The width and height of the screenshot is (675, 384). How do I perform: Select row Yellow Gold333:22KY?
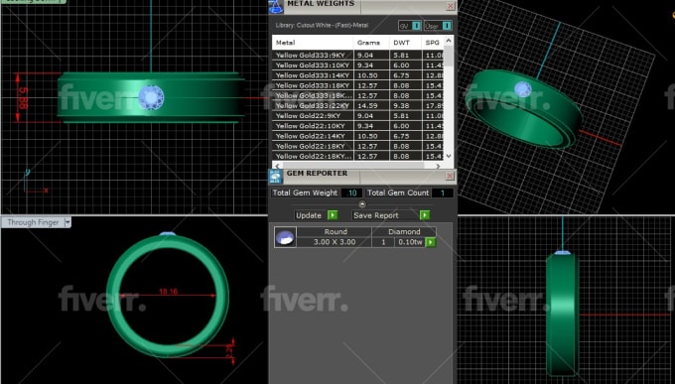pos(358,105)
